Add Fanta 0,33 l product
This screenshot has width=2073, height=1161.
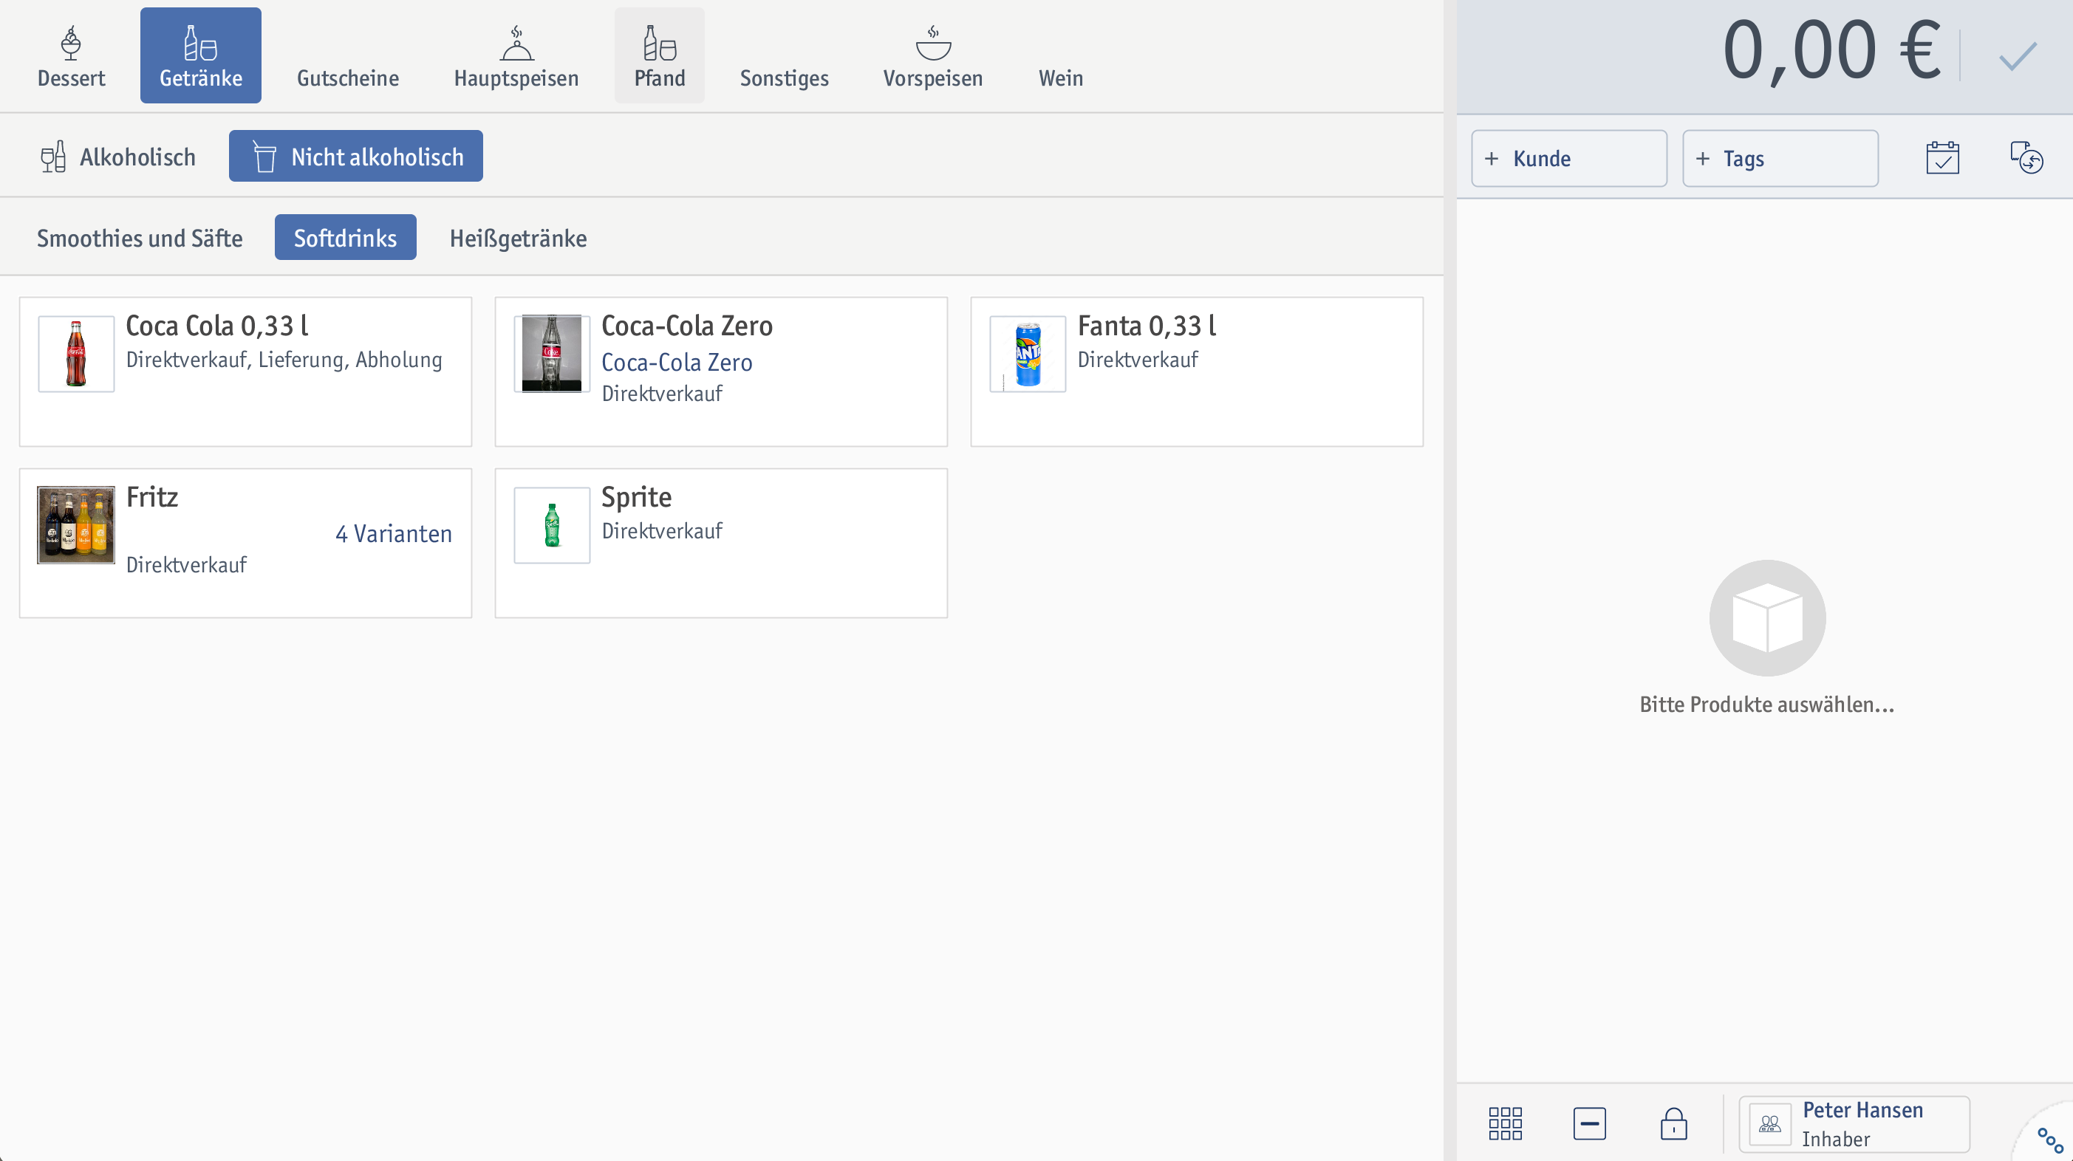[1197, 371]
